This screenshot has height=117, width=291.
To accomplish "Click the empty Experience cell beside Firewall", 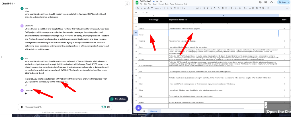I will pyautogui.click(x=224, y=33).
